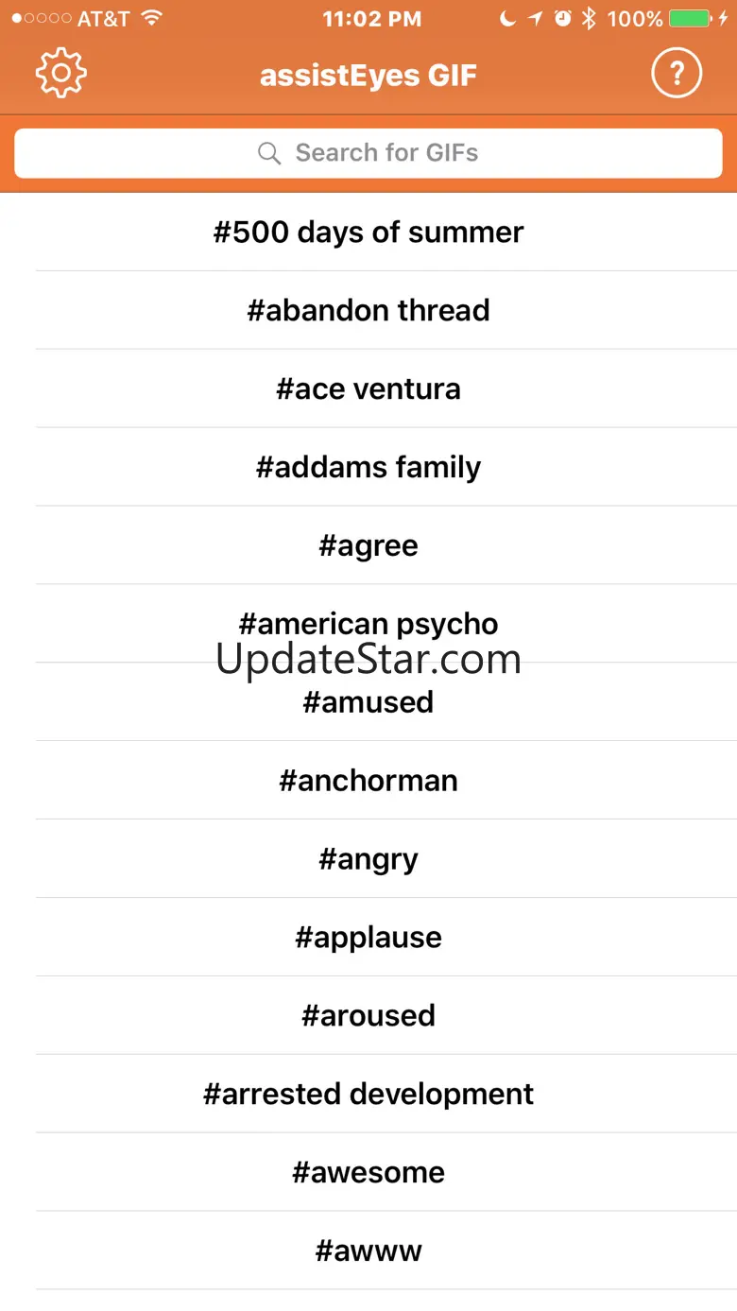Tap the #awesome hashtag row
The image size is (737, 1311).
[368, 1173]
